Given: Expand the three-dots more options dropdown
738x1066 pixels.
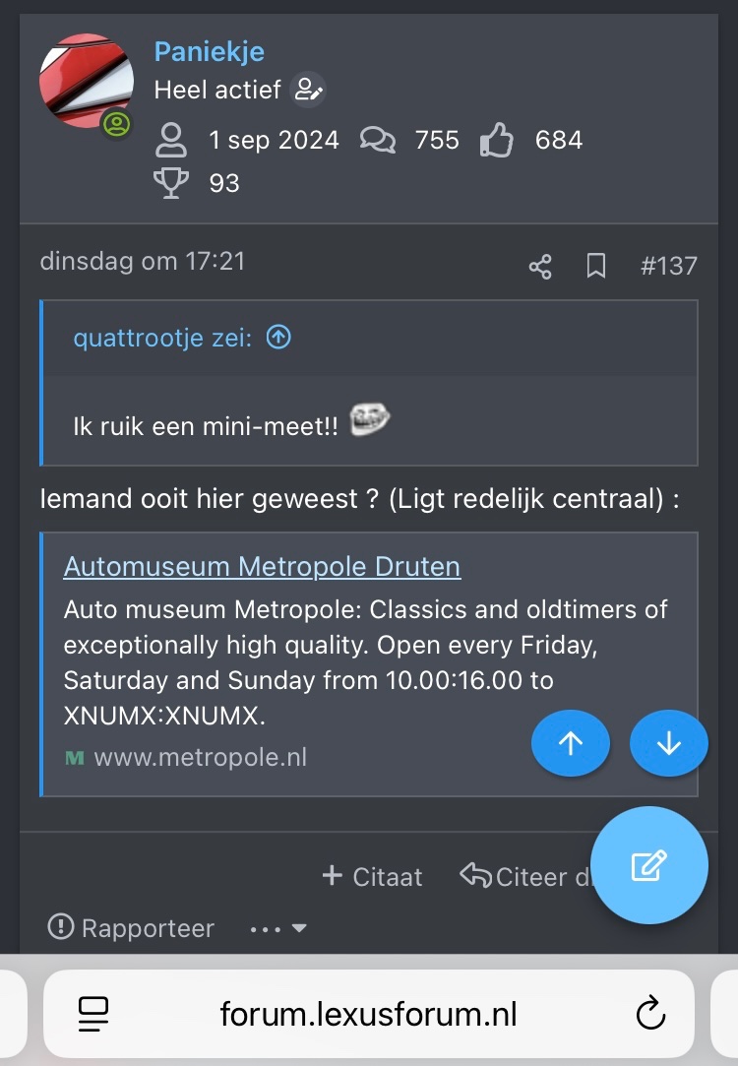Looking at the screenshot, I should point(278,928).
